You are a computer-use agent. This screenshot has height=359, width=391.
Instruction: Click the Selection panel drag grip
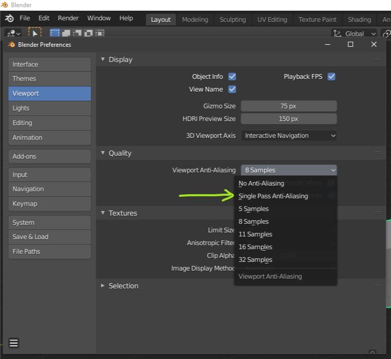(378, 285)
